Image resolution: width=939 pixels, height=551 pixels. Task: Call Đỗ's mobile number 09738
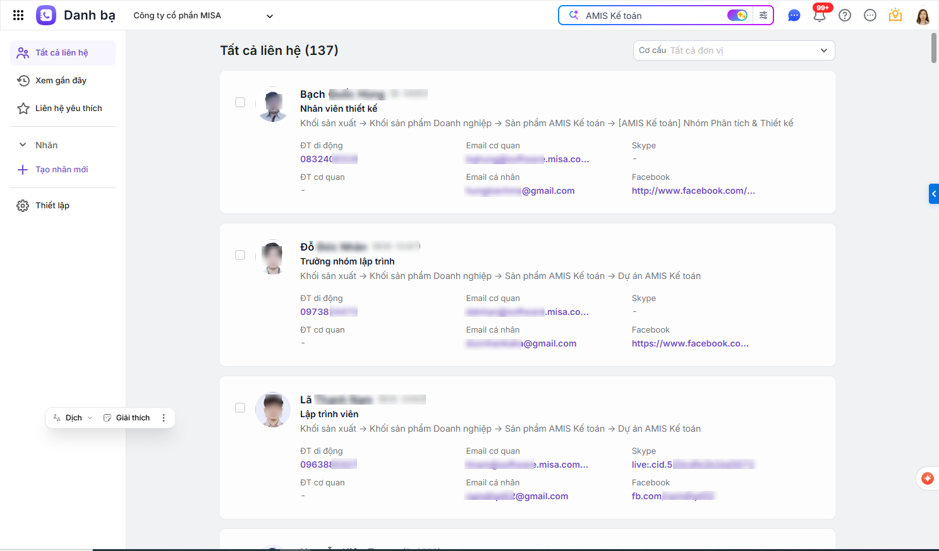[x=329, y=312]
